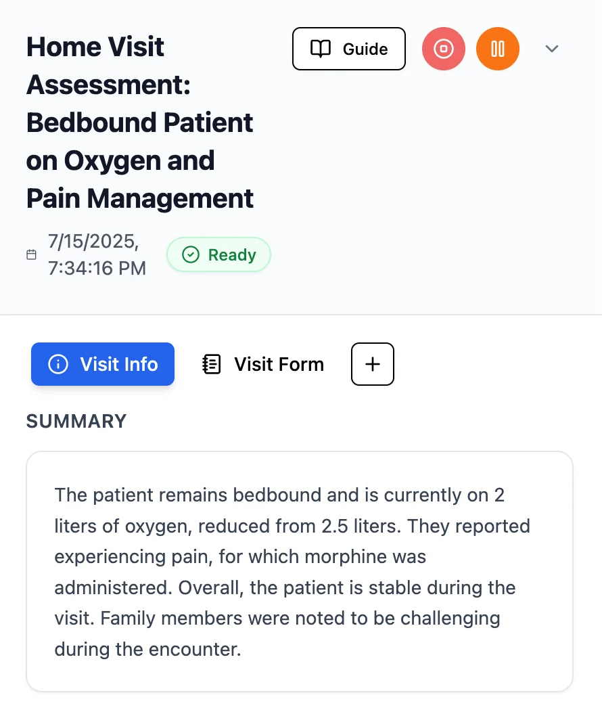Screen dimensions: 602x716
Task: Toggle pause on the visit recording
Action: [498, 49]
